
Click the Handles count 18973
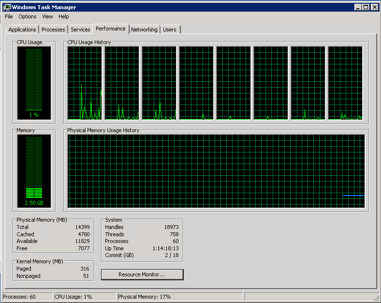(171, 227)
